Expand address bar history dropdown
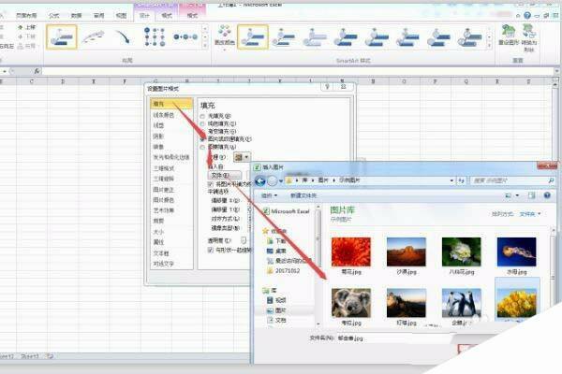 point(451,180)
